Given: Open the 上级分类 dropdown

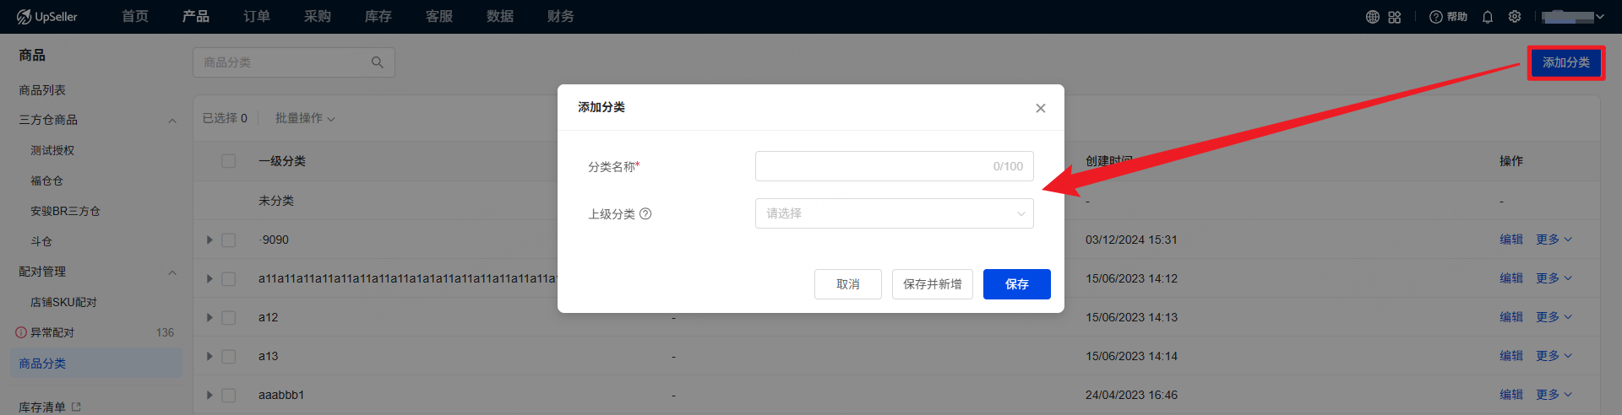Looking at the screenshot, I should tap(894, 214).
